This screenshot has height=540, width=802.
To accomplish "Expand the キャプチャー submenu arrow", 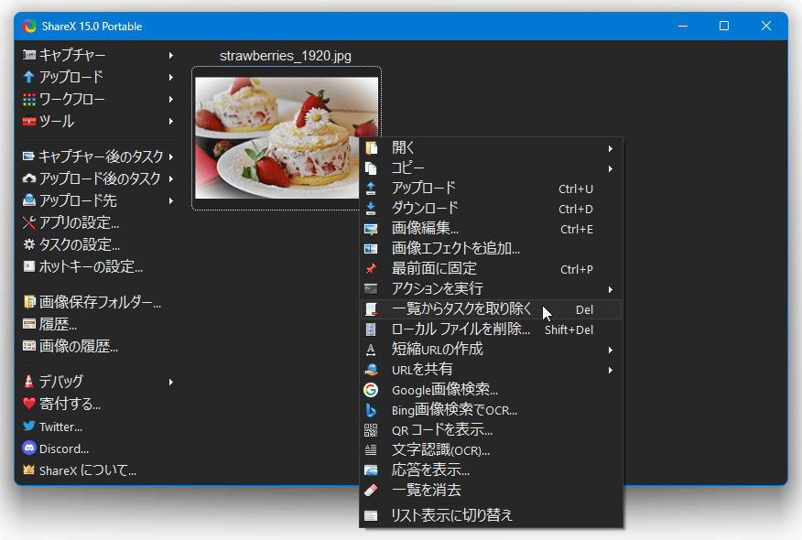I will pyautogui.click(x=171, y=55).
